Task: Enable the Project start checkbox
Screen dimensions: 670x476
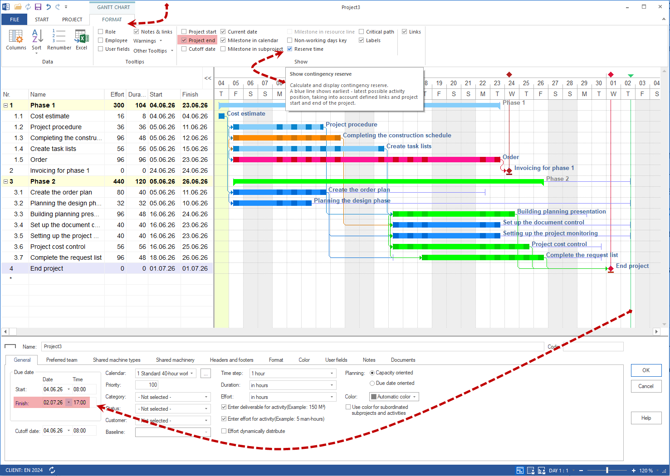Action: tap(184, 32)
